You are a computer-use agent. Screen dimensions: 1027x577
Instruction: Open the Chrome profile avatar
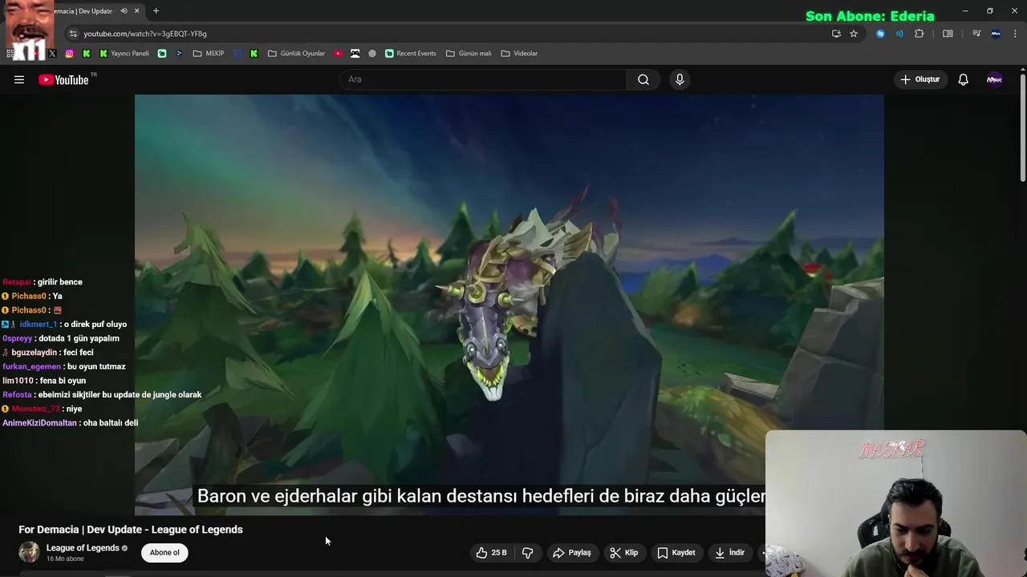[996, 34]
